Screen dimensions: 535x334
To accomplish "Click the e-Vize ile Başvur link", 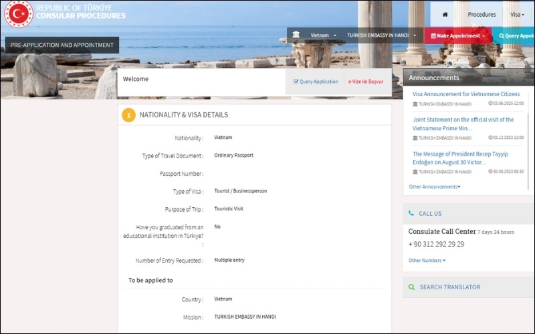I will (366, 81).
